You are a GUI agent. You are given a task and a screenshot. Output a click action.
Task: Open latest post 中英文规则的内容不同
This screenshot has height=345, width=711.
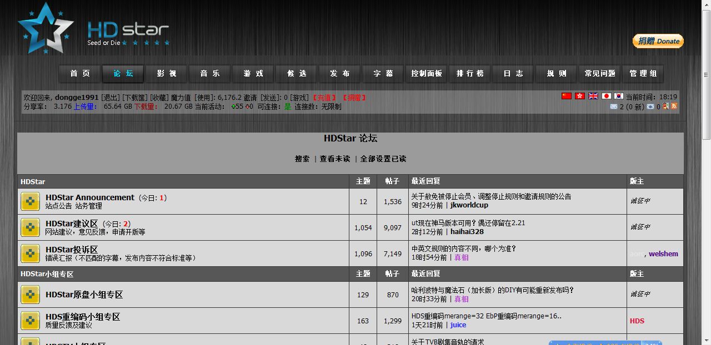(x=464, y=248)
